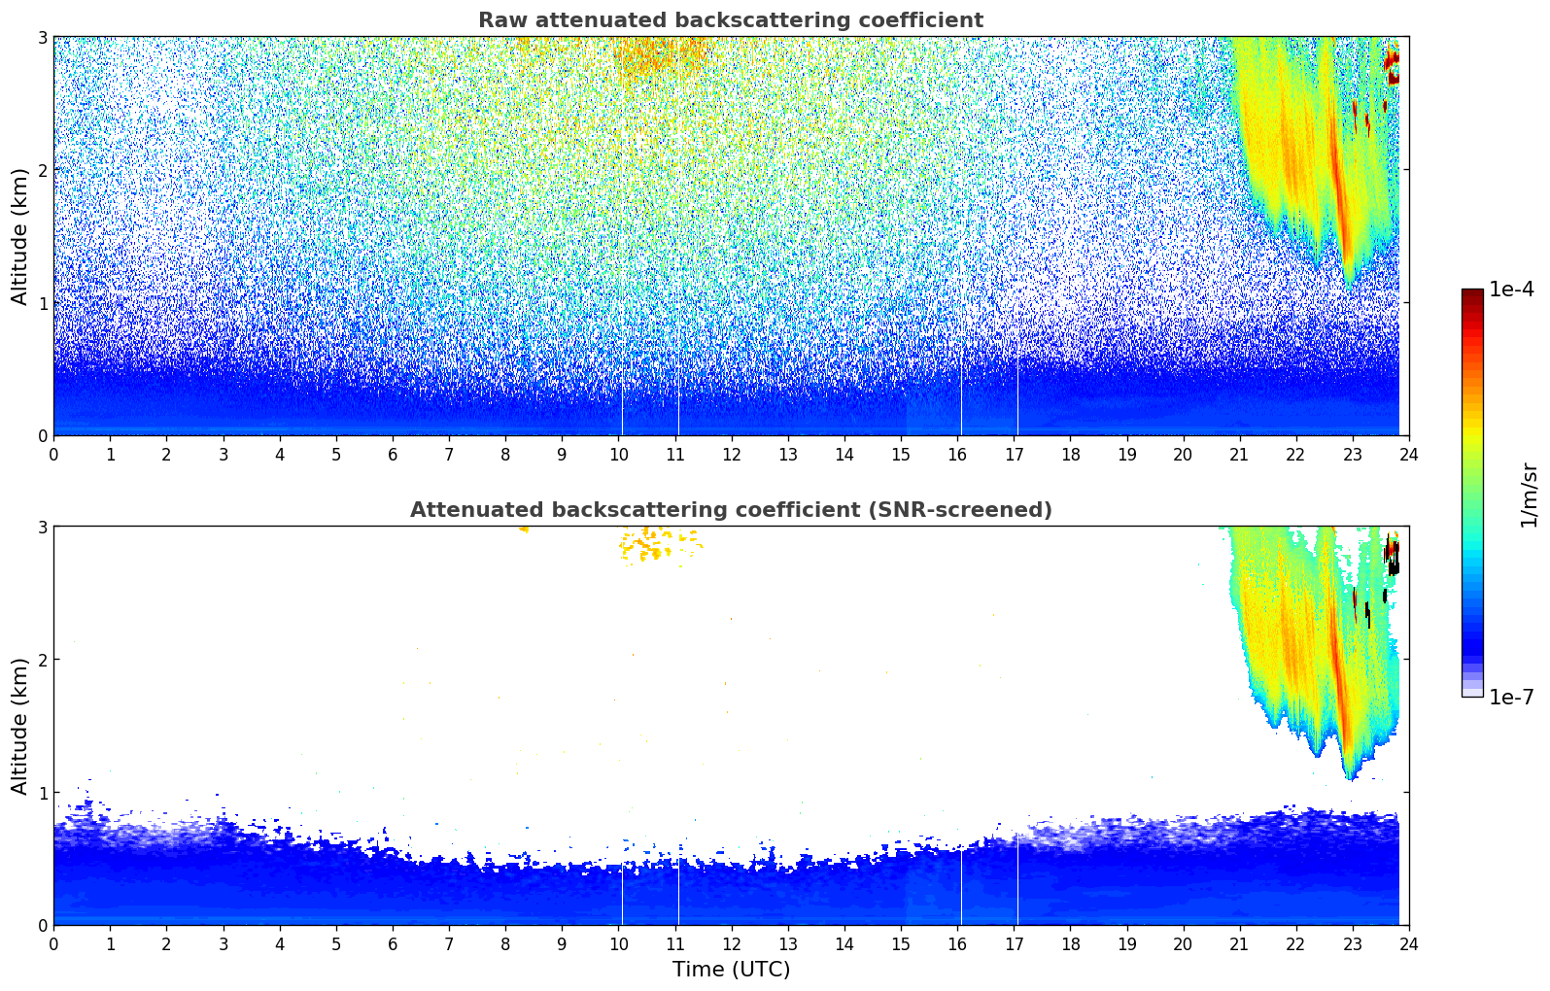Click the bottom plot's "Altitude (km)" label
This screenshot has height=991, width=1550.
(x=20, y=726)
